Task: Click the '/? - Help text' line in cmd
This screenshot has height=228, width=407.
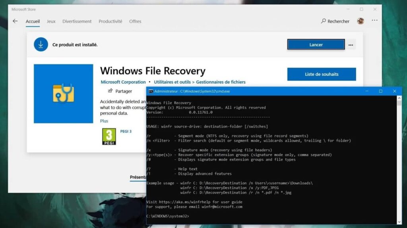Action: (x=172, y=169)
